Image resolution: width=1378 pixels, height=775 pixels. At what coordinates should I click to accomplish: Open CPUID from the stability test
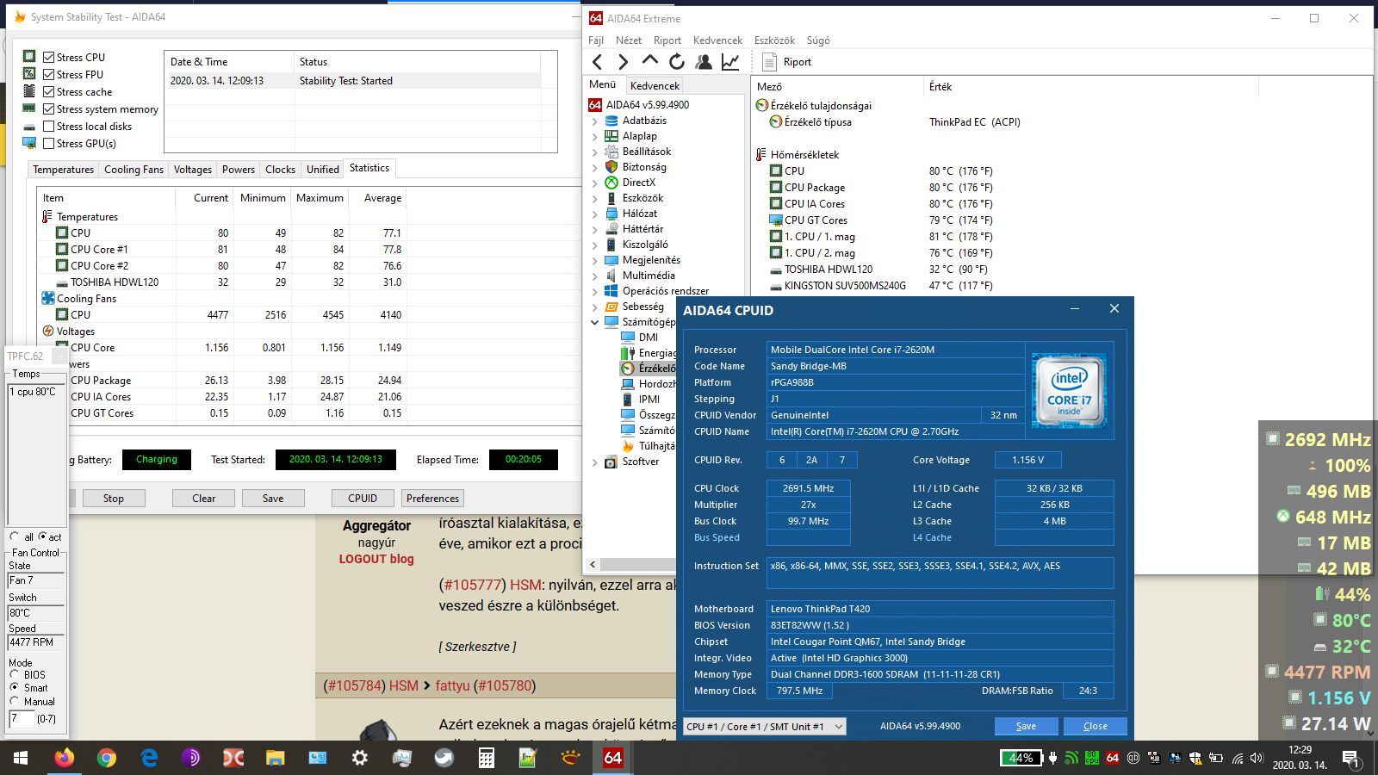(363, 499)
